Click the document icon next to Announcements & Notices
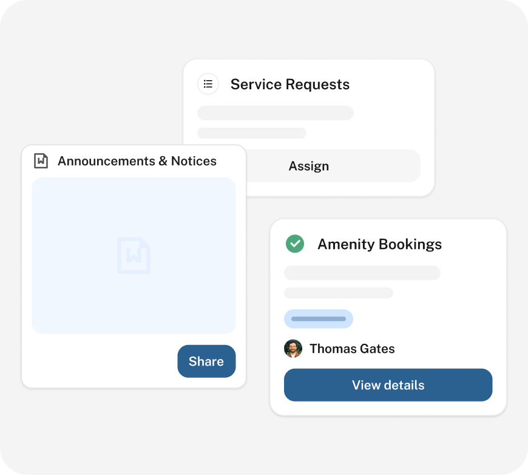Viewport: 528px width, 475px height. (41, 161)
